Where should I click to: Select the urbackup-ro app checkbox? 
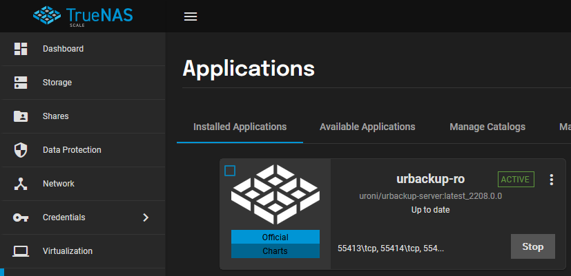[x=230, y=171]
